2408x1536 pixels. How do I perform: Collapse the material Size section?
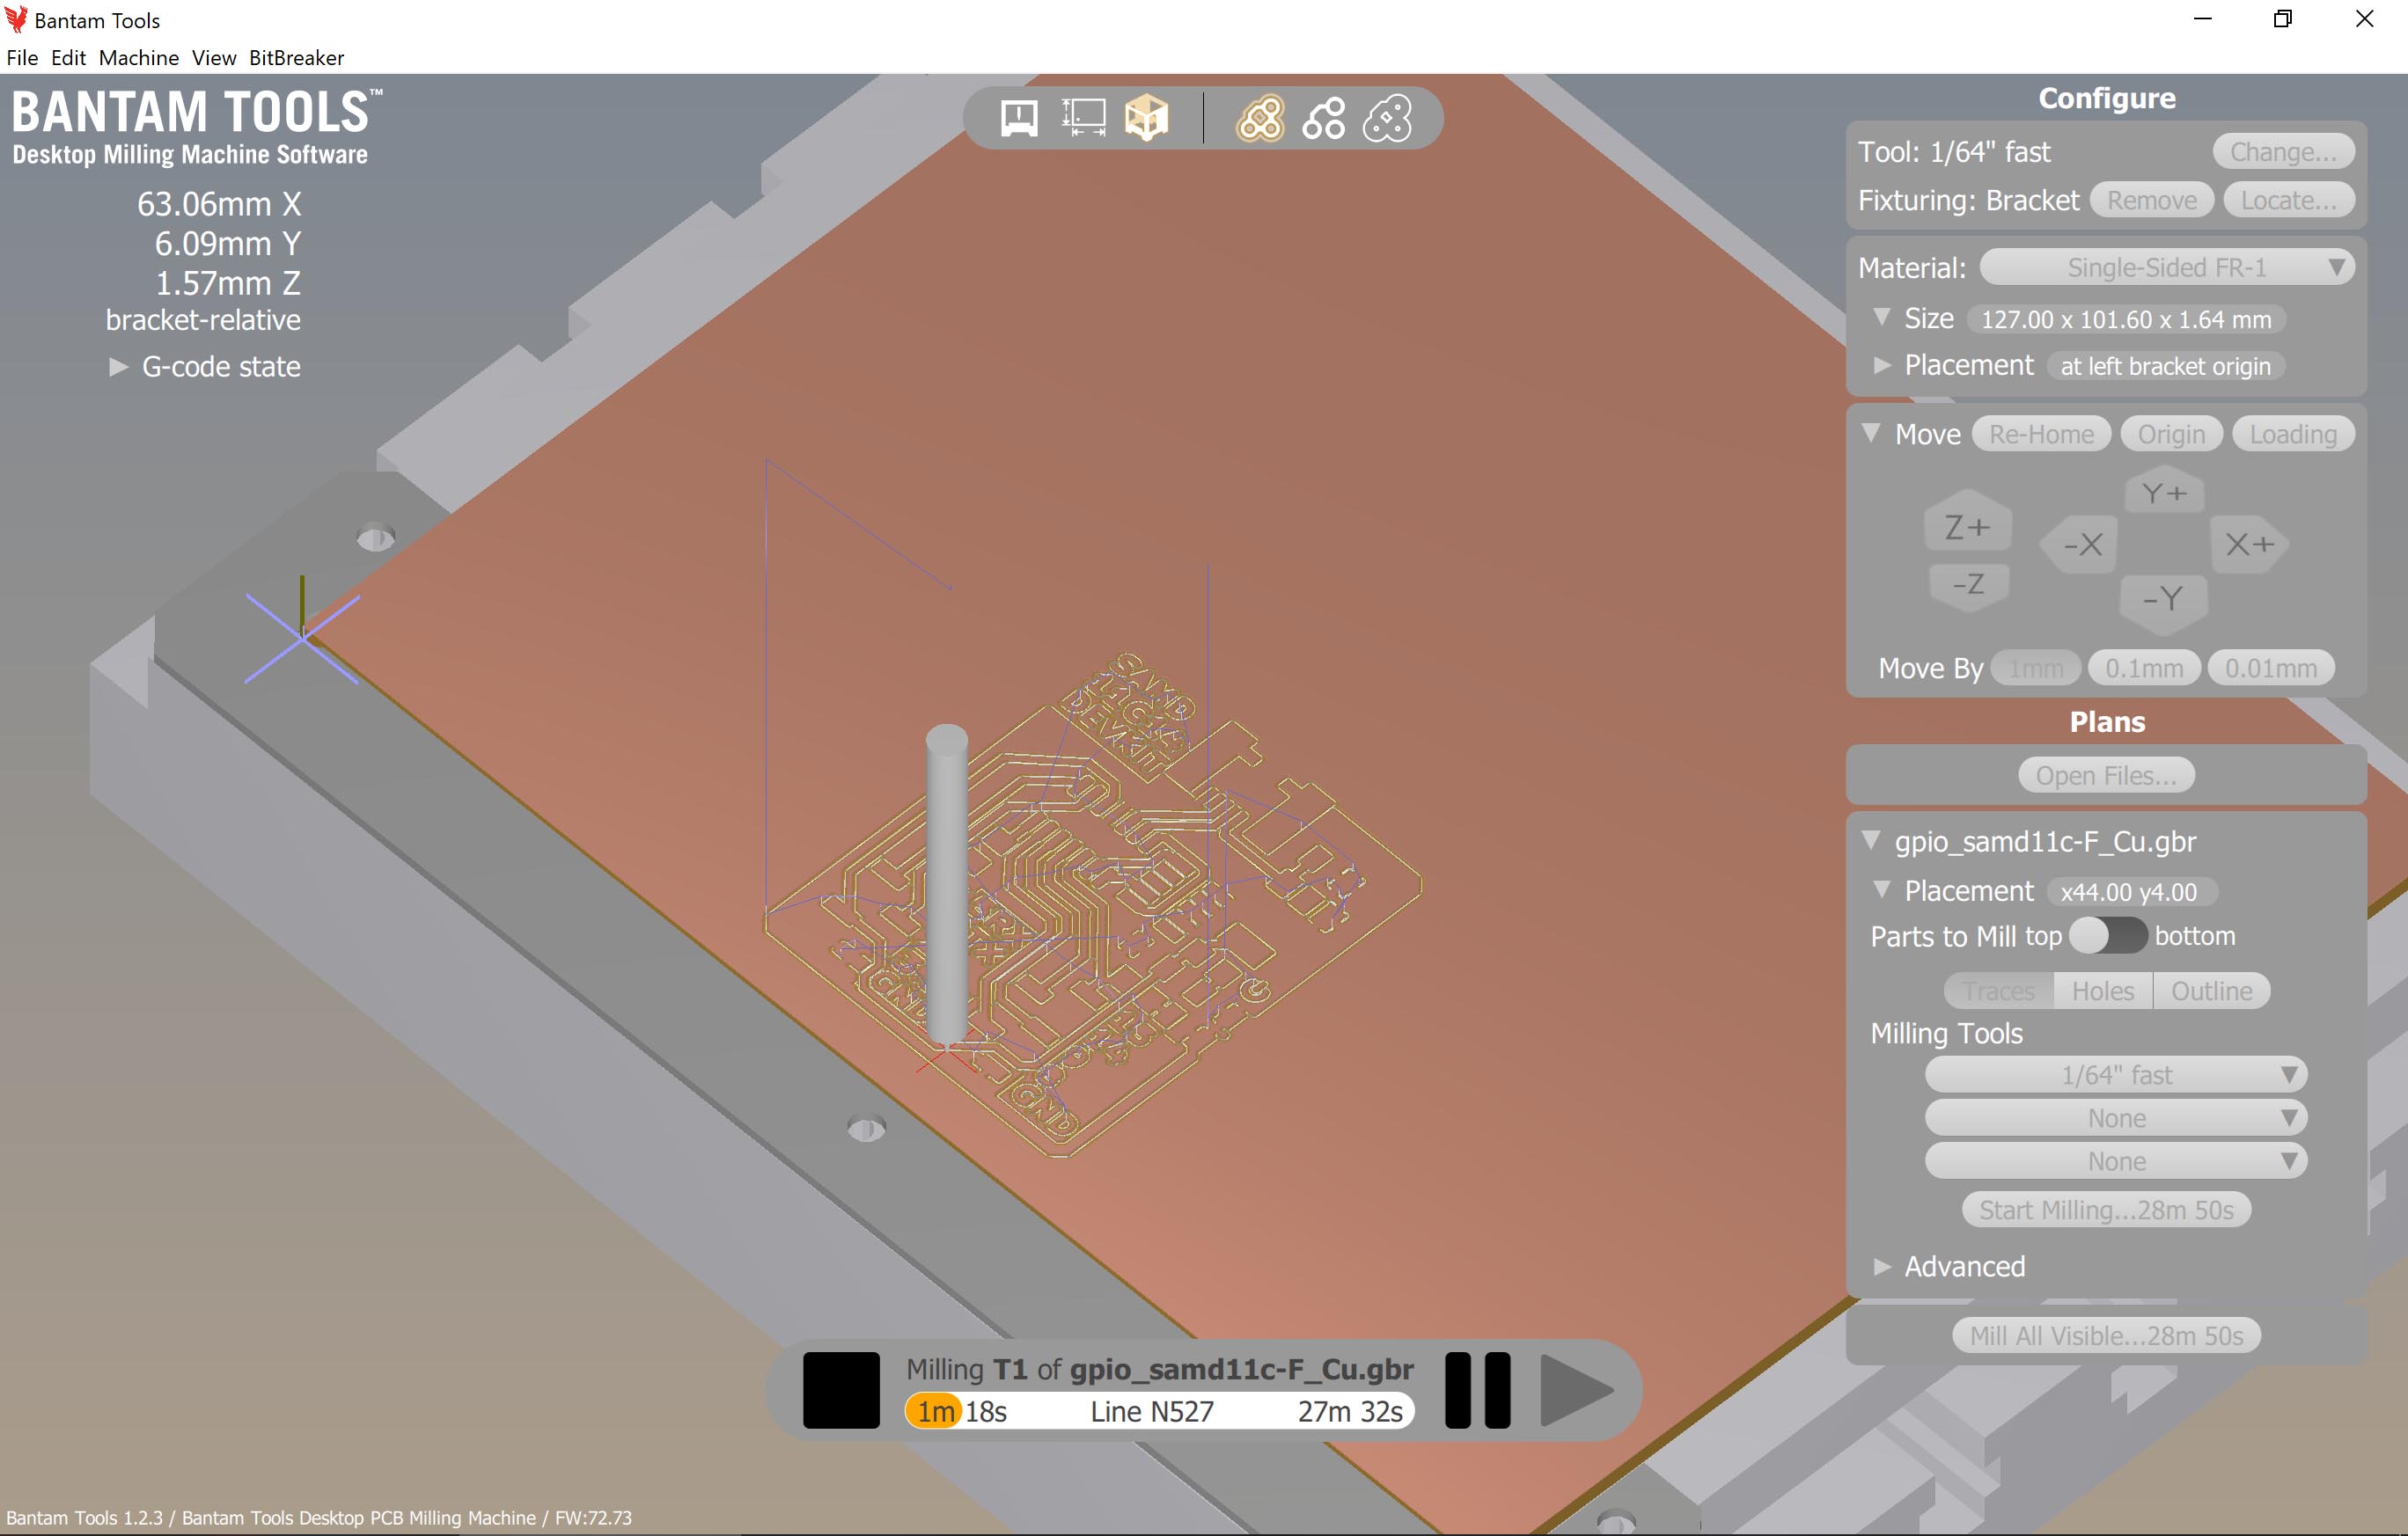(x=1881, y=317)
